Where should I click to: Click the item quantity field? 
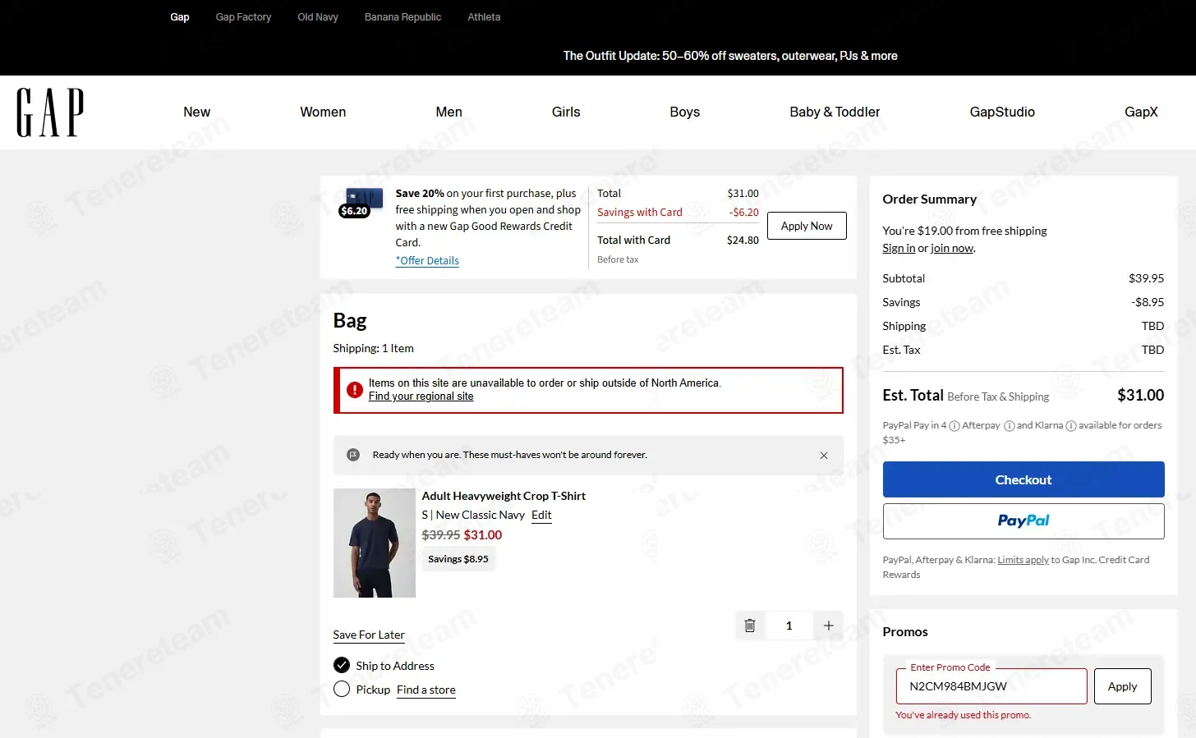click(789, 626)
